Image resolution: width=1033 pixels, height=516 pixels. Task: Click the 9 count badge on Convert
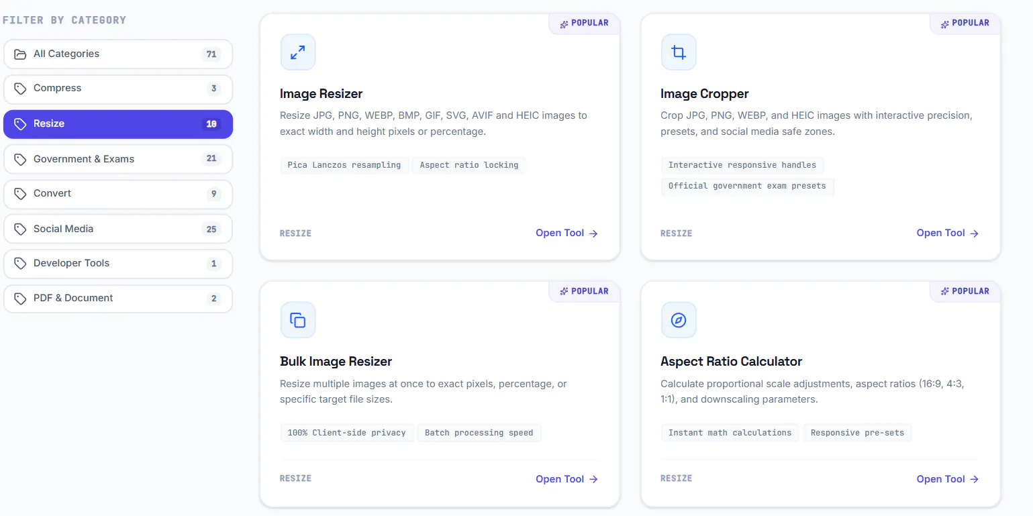click(x=214, y=194)
